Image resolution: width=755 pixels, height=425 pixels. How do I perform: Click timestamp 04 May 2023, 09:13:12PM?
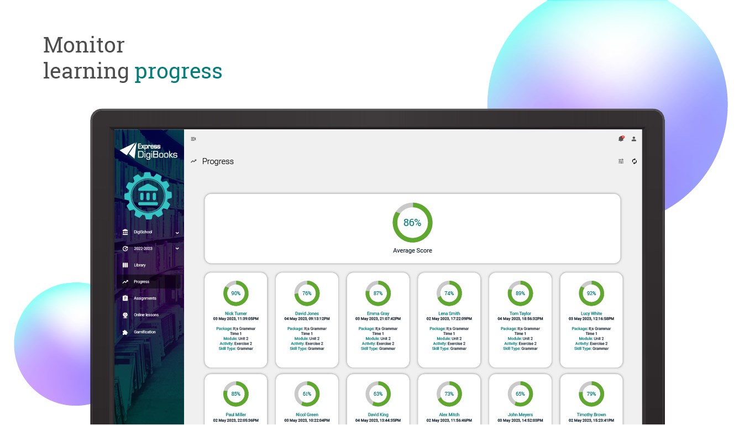307,319
